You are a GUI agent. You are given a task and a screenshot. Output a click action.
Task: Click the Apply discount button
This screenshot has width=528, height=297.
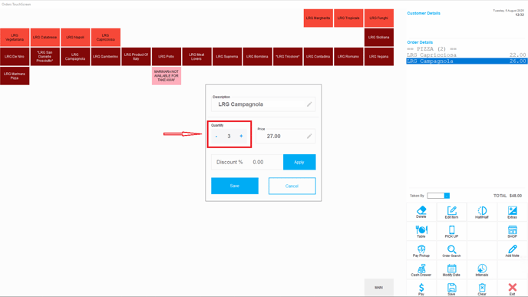tap(299, 162)
